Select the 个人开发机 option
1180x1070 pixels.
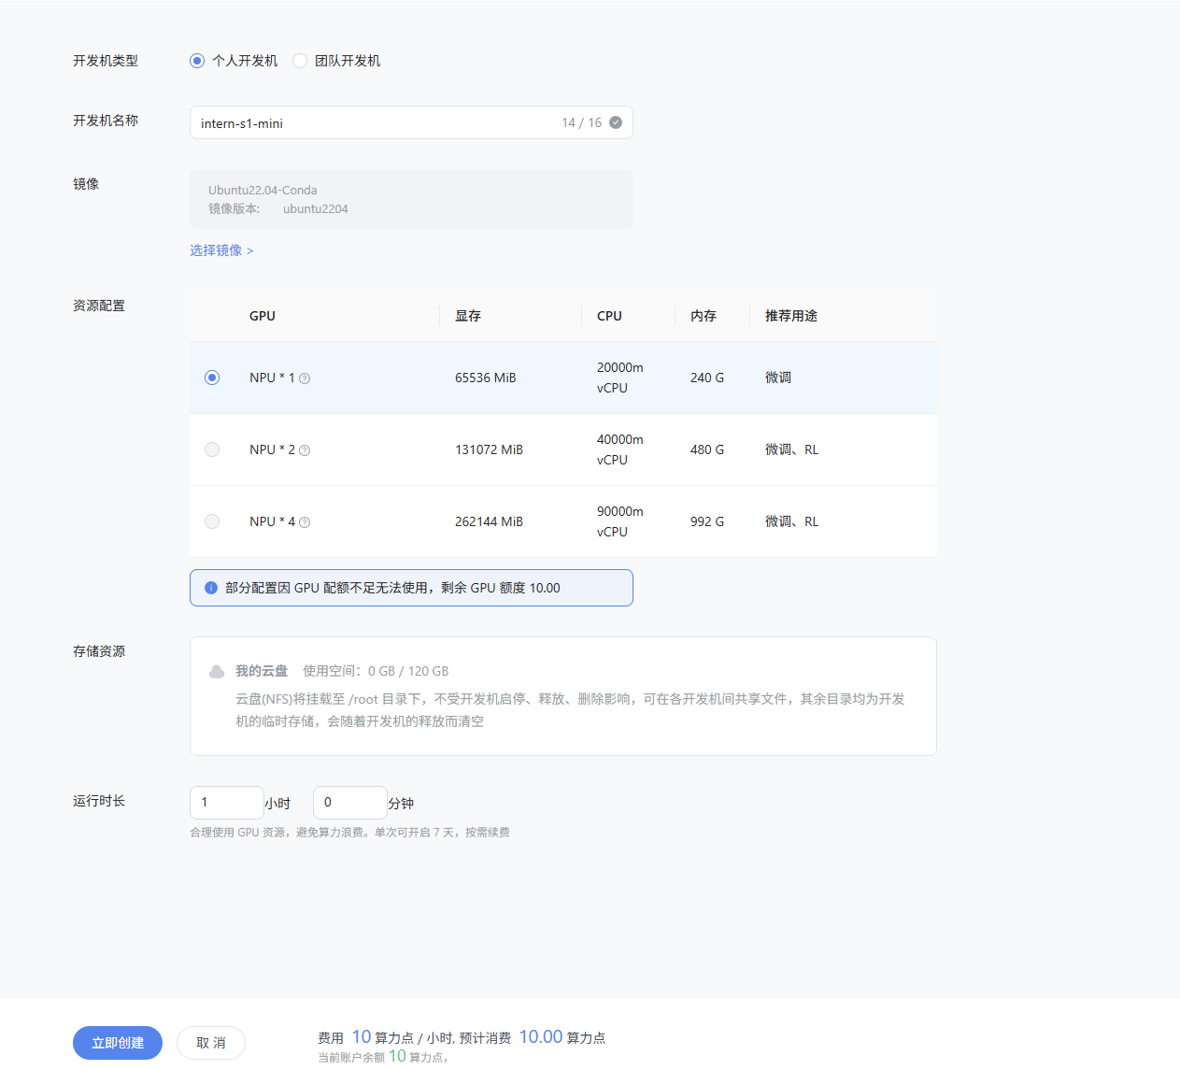pyautogui.click(x=196, y=60)
